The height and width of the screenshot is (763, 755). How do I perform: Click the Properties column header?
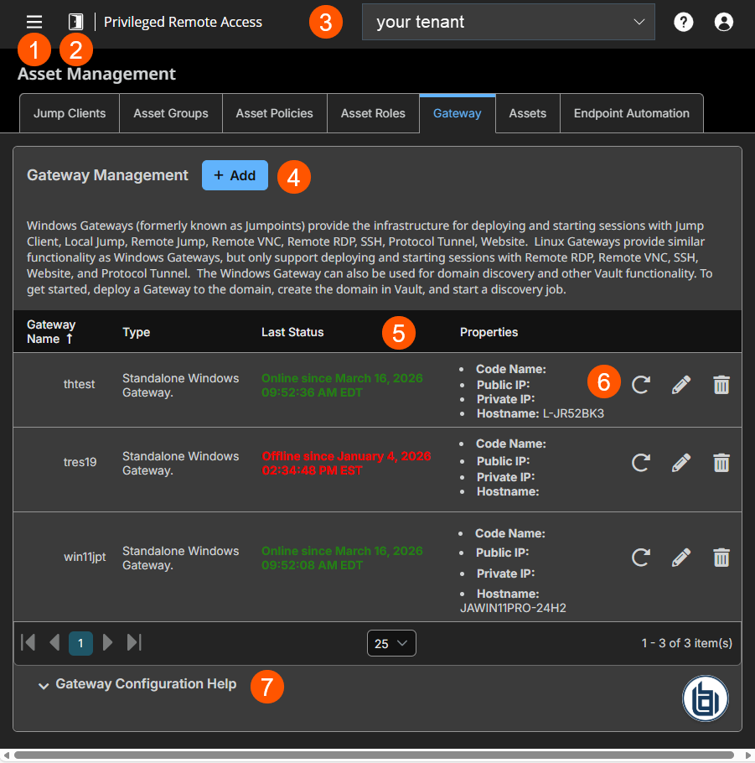click(x=489, y=332)
